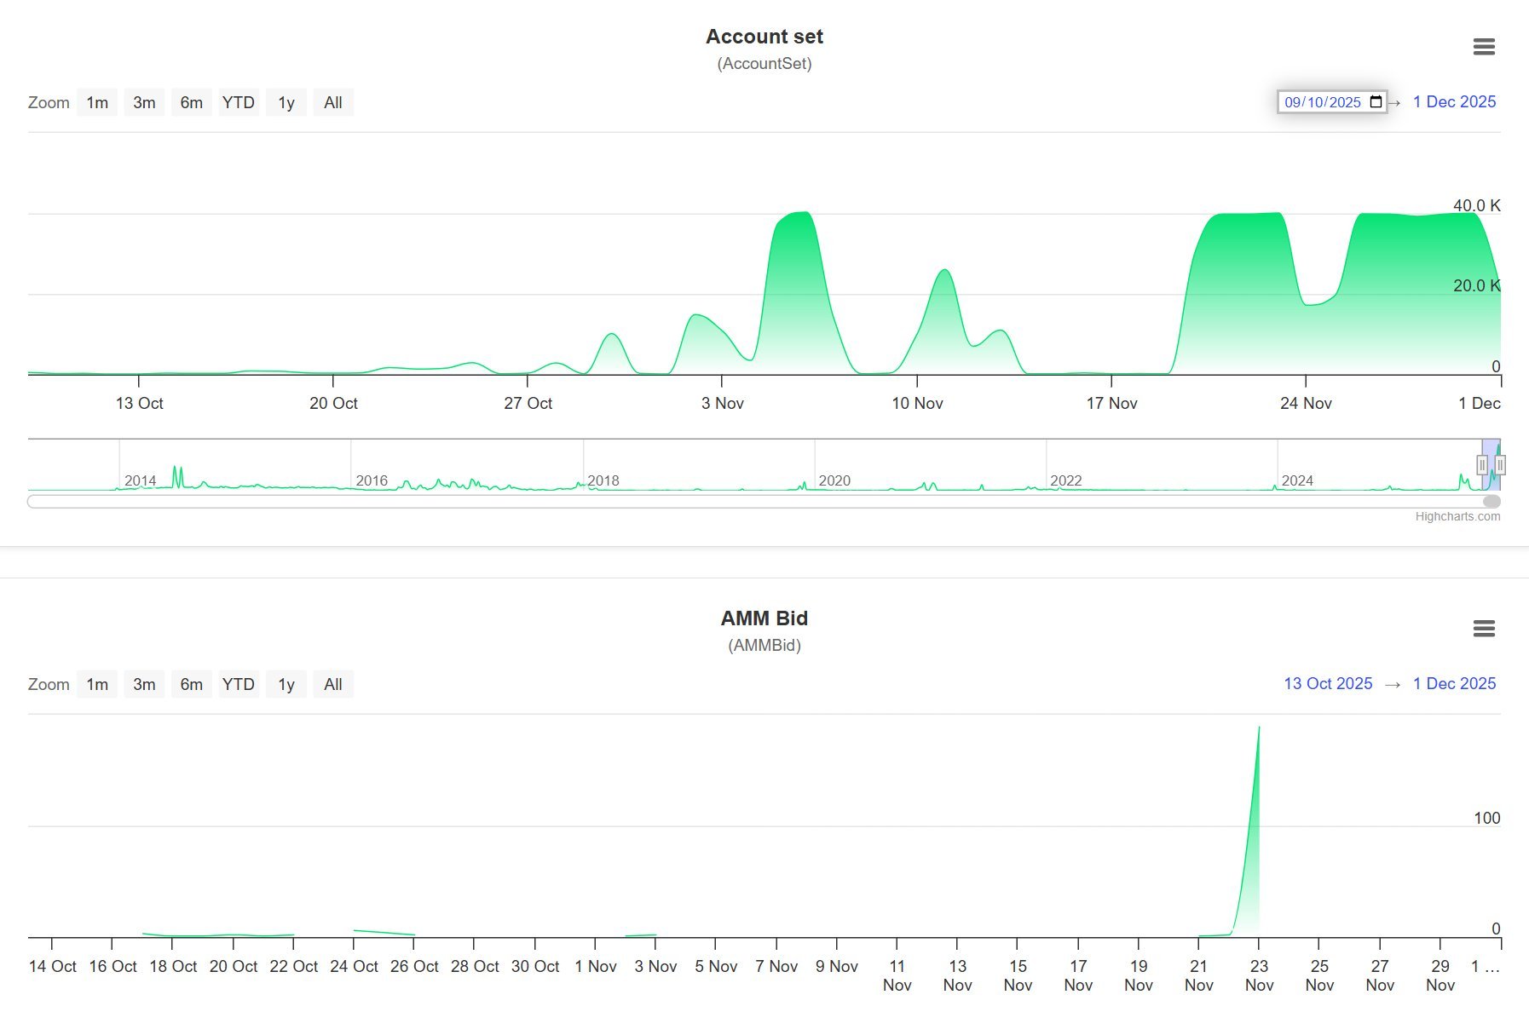Click the Highcharts.com attribution link
This screenshot has width=1529, height=1012.
point(1458,516)
